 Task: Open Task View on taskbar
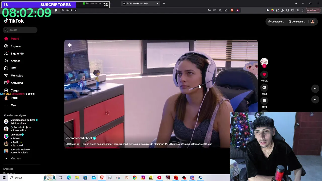click(x=60, y=178)
